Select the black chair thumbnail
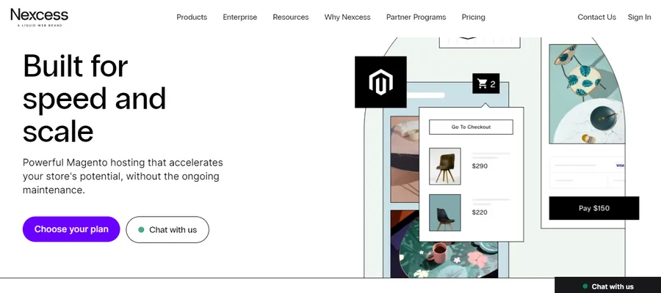Image resolution: width=661 pixels, height=293 pixels. click(444, 212)
